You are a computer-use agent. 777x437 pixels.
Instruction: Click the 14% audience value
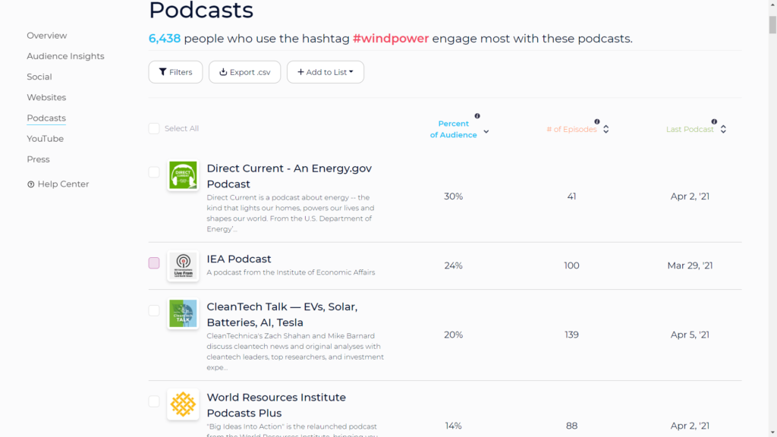pos(454,426)
